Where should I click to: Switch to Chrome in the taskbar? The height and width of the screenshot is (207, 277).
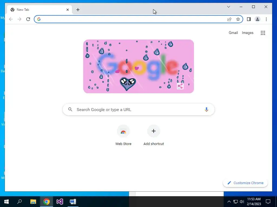pos(47,202)
